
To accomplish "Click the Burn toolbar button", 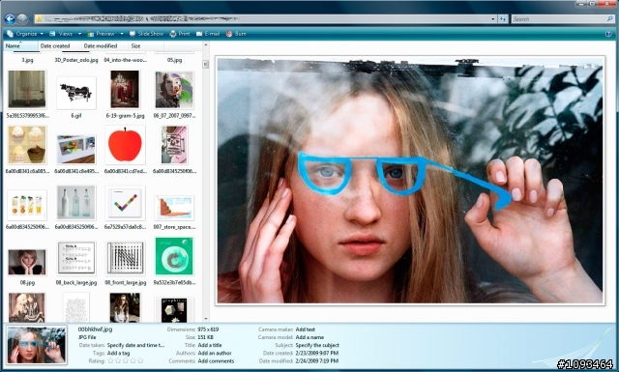I will click(x=236, y=34).
